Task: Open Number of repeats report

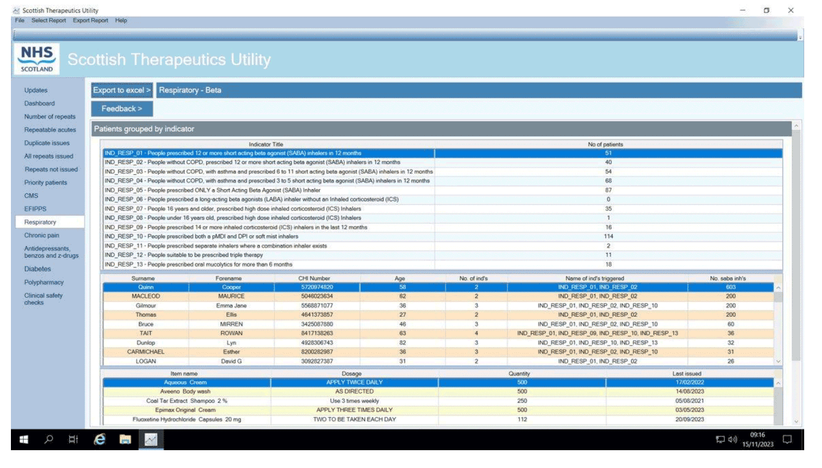Action: tap(50, 117)
